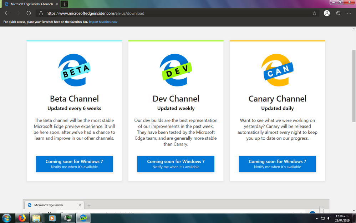
Task: Click Dev Channel notify me button
Action: [x=176, y=164]
